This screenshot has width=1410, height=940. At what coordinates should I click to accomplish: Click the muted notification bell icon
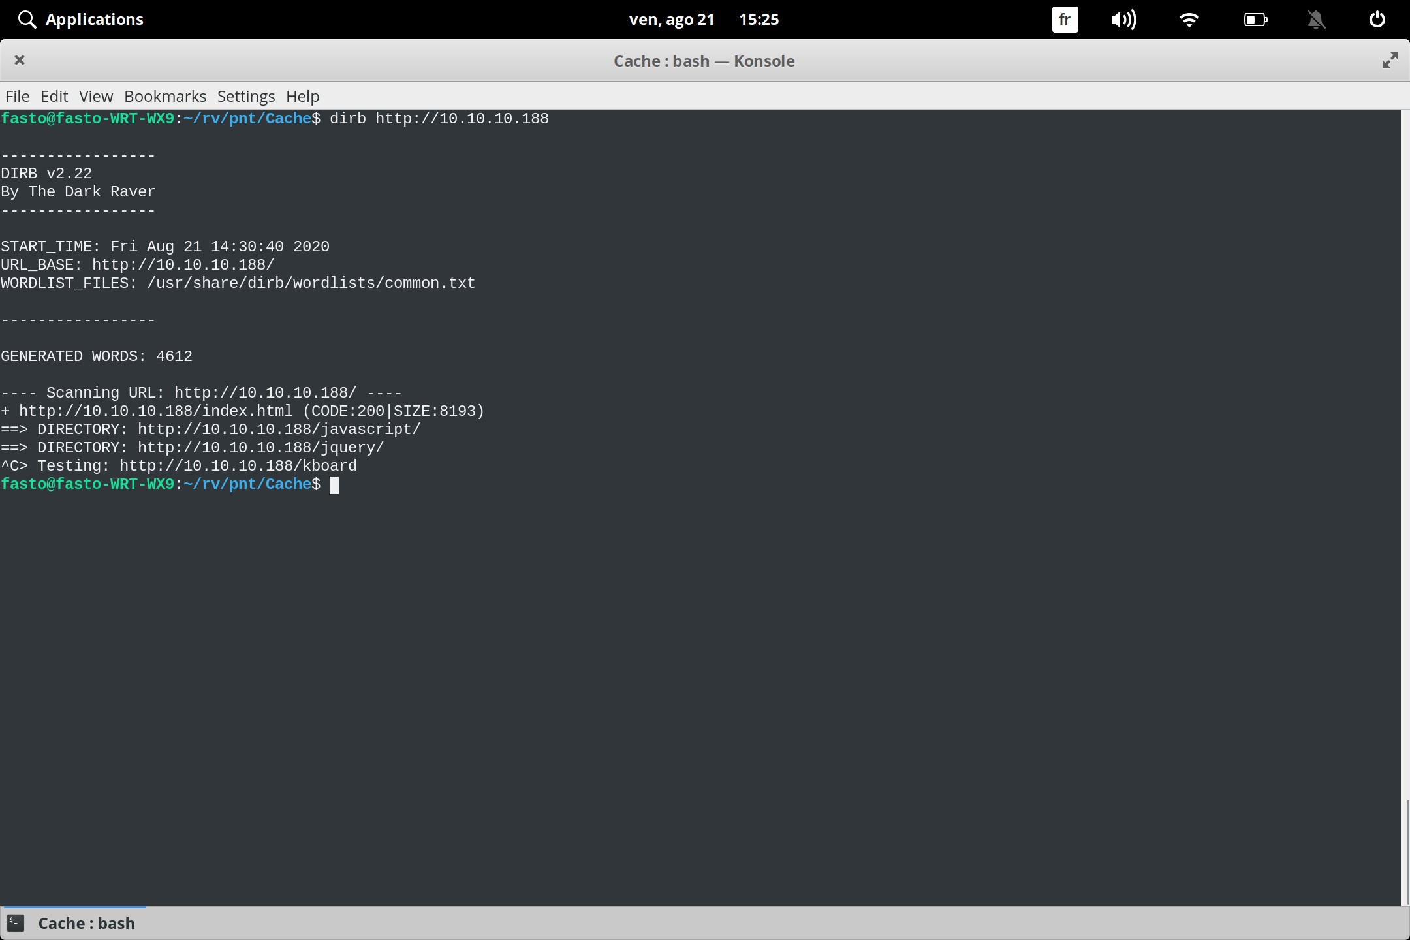1317,19
